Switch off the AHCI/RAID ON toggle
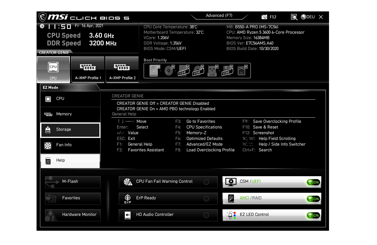The height and width of the screenshot is (245, 377). (313, 199)
